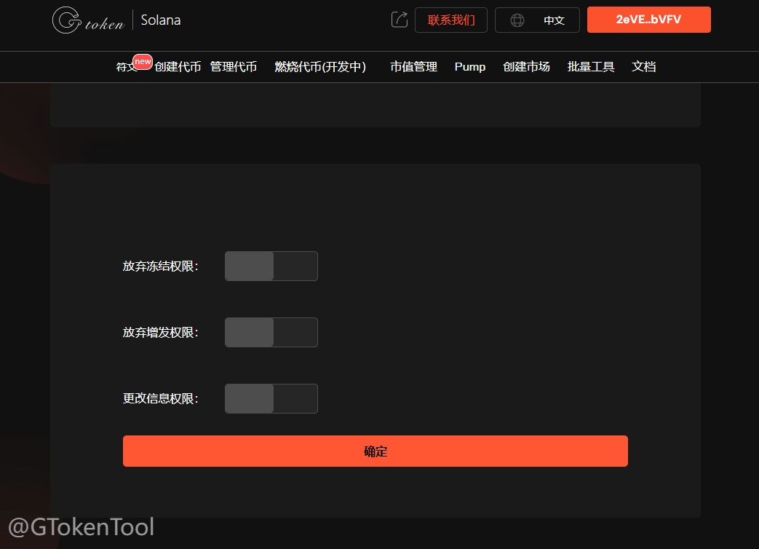This screenshot has height=549, width=759.
Task: Go to the 创建代币 menu
Action: [x=178, y=67]
